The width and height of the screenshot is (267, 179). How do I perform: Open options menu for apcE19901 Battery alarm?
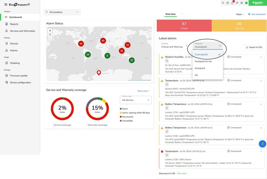point(261,104)
